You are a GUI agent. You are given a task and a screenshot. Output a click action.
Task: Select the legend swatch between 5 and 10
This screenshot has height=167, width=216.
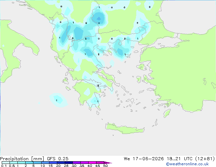click(x=37, y=163)
